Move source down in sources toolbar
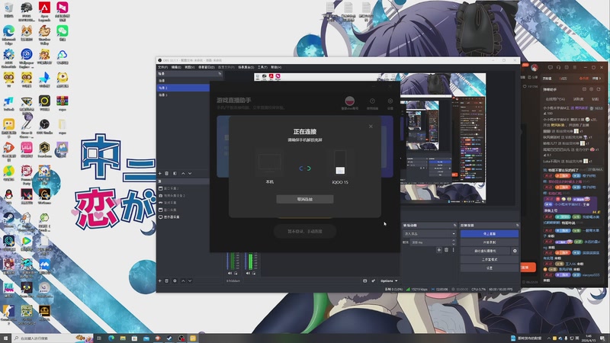610x343 pixels. coord(190,280)
